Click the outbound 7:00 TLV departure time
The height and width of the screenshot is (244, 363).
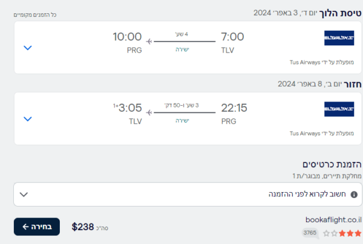pos(232,37)
